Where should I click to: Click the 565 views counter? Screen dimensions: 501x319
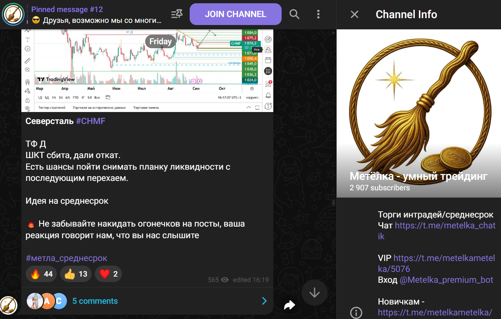(218, 280)
